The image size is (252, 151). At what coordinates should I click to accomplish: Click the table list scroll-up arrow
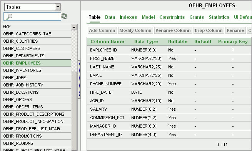[74, 27]
